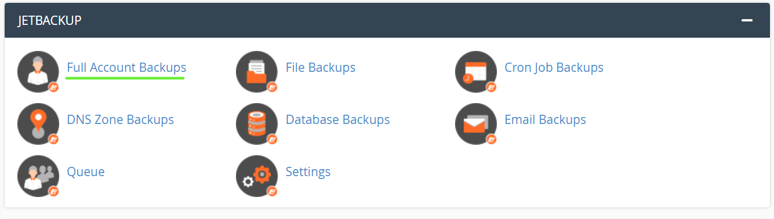
Task: Collapse the JetBackup panel with minus button
Action: tap(747, 20)
